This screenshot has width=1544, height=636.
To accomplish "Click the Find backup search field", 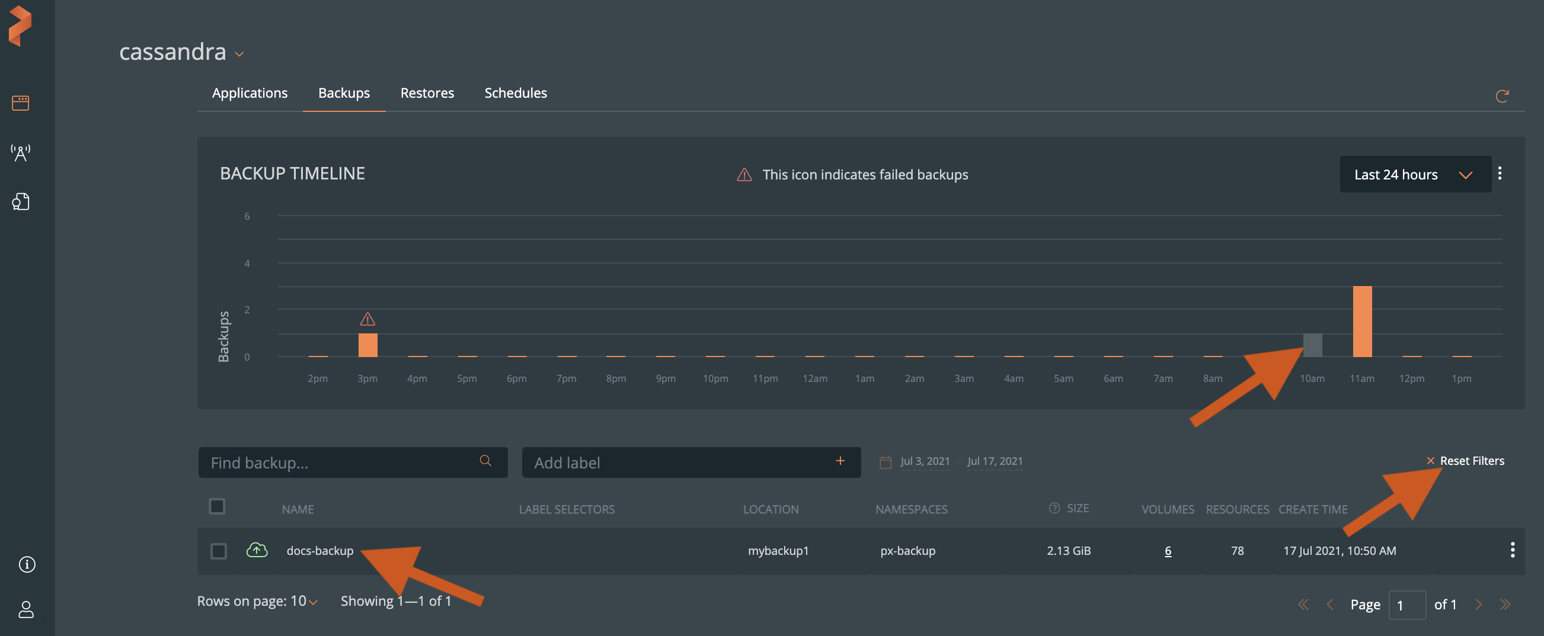I will pyautogui.click(x=338, y=462).
